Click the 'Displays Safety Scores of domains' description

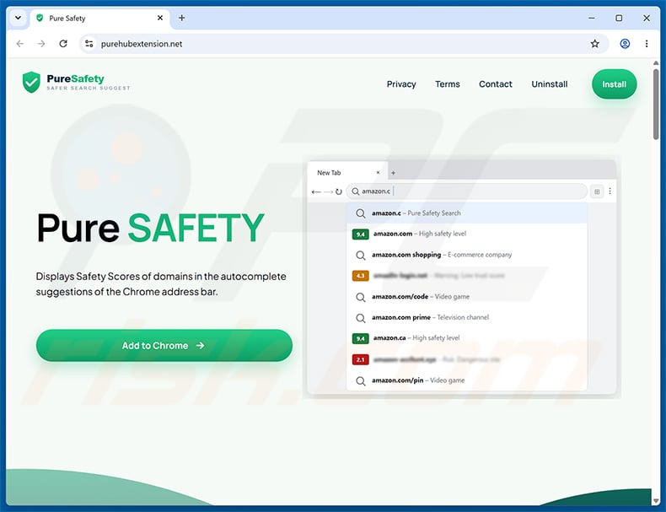point(161,283)
